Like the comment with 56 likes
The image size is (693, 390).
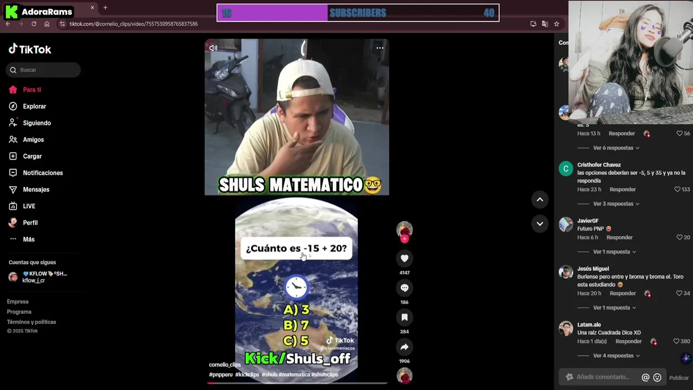[679, 133]
